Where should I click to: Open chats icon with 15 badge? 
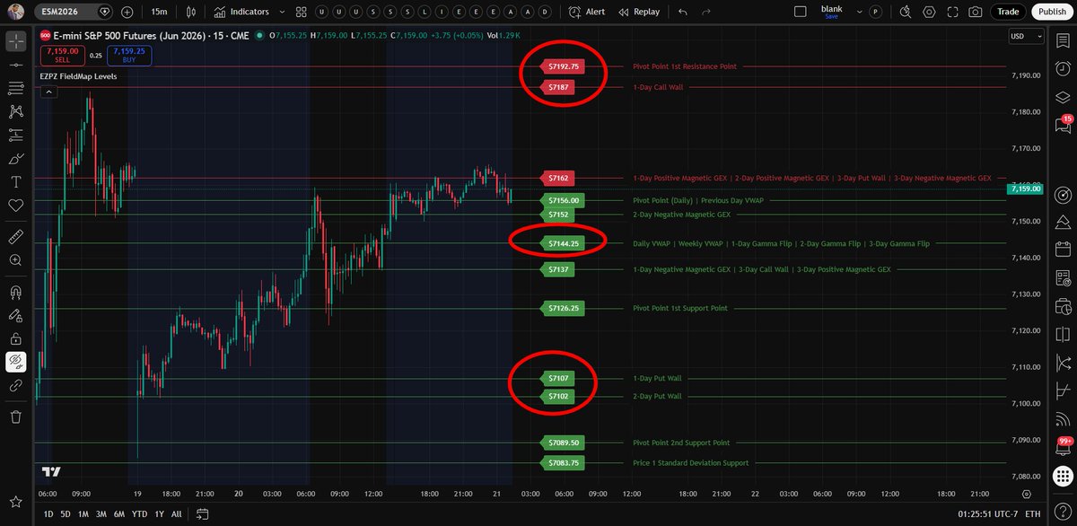[x=1064, y=127]
